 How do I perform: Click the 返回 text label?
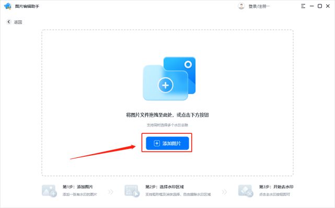(18, 22)
